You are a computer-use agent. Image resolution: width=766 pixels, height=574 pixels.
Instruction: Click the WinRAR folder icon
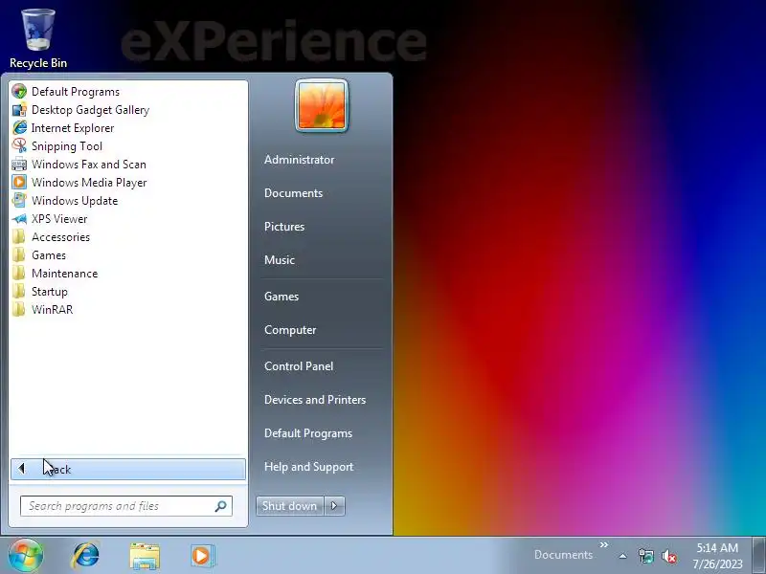(19, 309)
